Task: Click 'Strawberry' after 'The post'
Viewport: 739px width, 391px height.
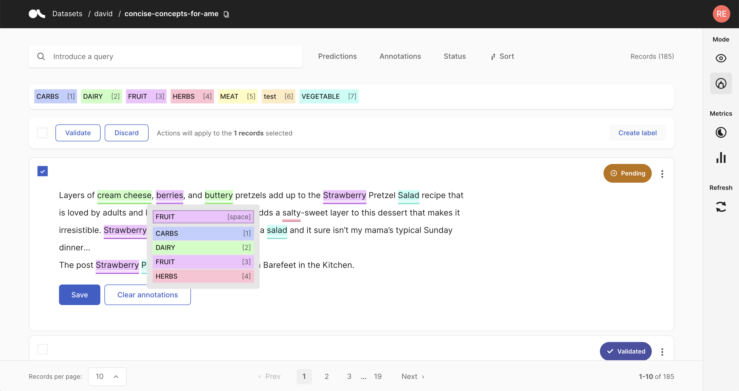Action: pyautogui.click(x=117, y=265)
